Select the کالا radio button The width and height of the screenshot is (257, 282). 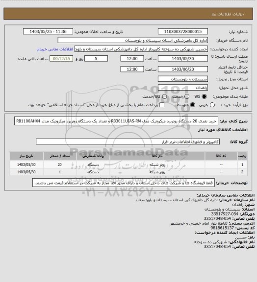click(x=204, y=96)
